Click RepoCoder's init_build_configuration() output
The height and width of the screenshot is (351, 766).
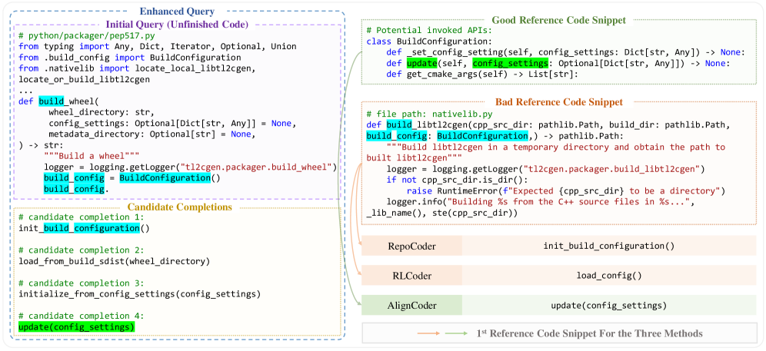pos(608,247)
